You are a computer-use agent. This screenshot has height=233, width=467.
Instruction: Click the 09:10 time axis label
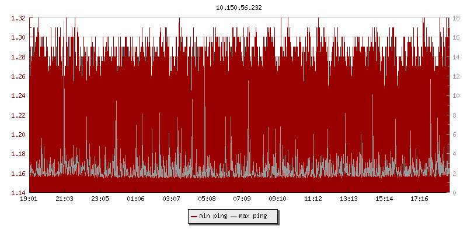tap(278, 199)
